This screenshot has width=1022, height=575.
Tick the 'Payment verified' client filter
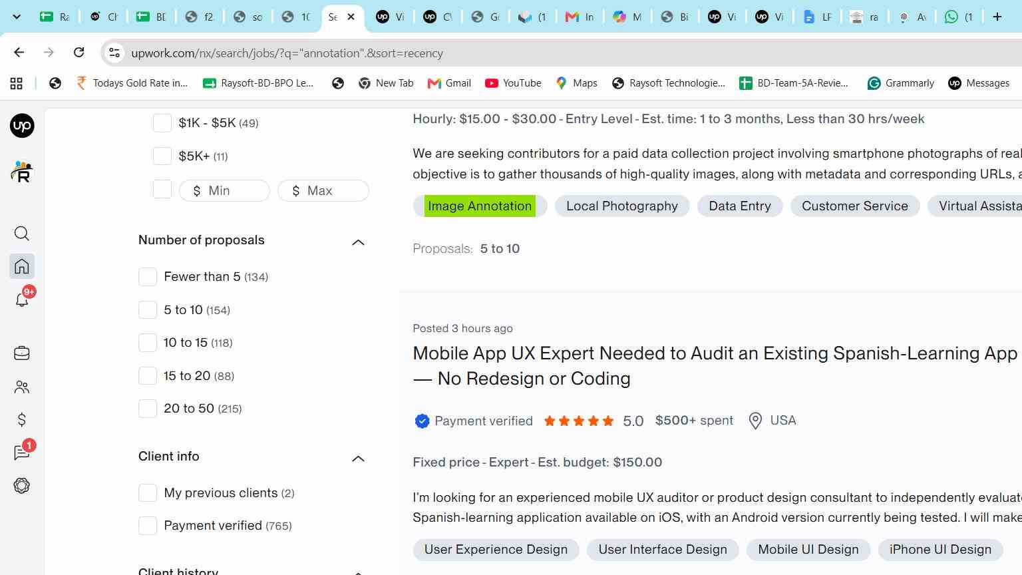click(148, 526)
